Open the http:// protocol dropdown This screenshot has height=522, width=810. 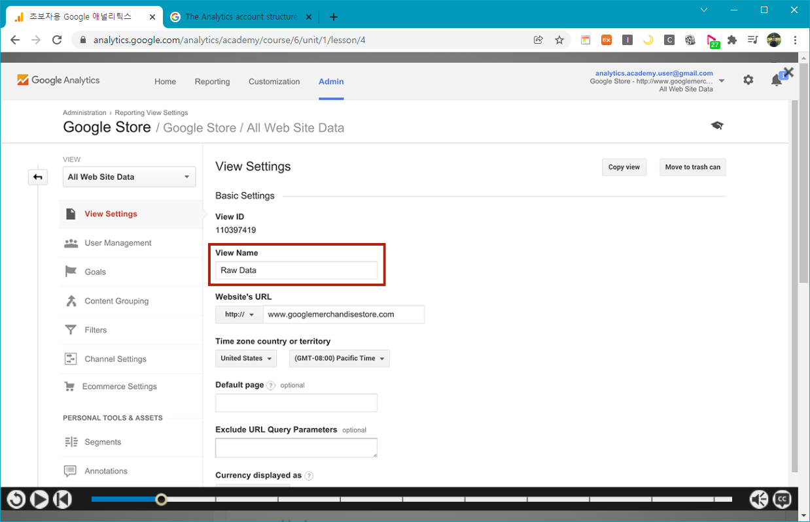[x=239, y=314]
